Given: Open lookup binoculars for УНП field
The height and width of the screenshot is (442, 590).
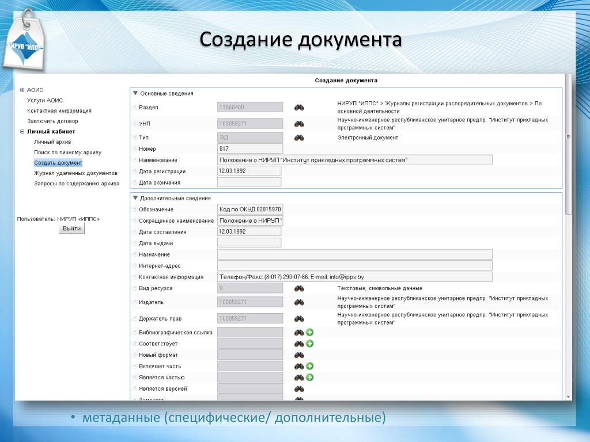Looking at the screenshot, I should tap(299, 124).
